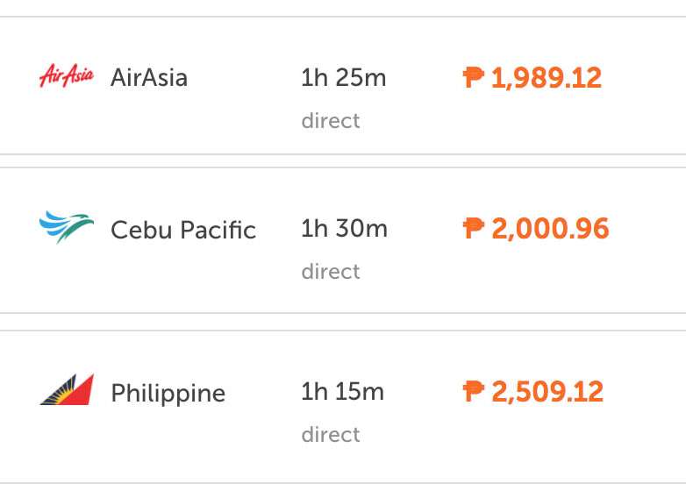Viewport: 686px width, 498px height.
Task: Click the "direct" label under 1h 30m
Action: [x=331, y=272]
